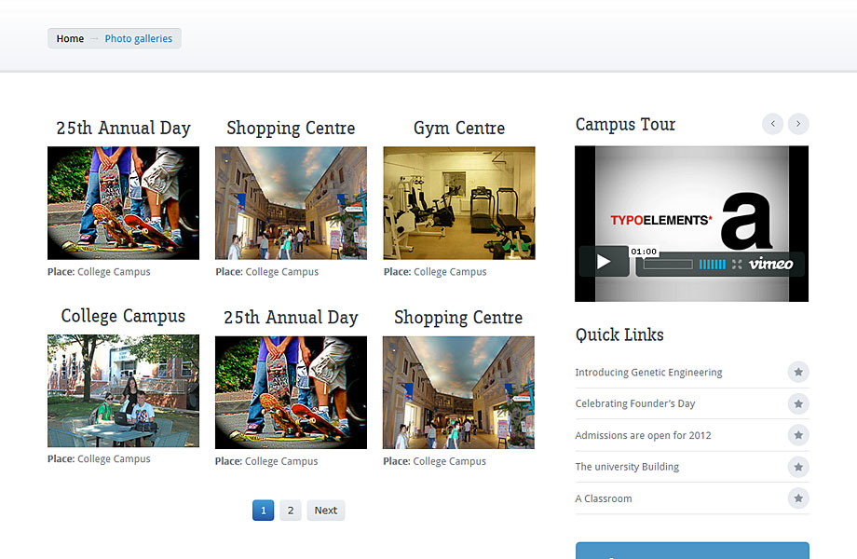Click the 01:00 video duration label
857x559 pixels.
(x=644, y=252)
